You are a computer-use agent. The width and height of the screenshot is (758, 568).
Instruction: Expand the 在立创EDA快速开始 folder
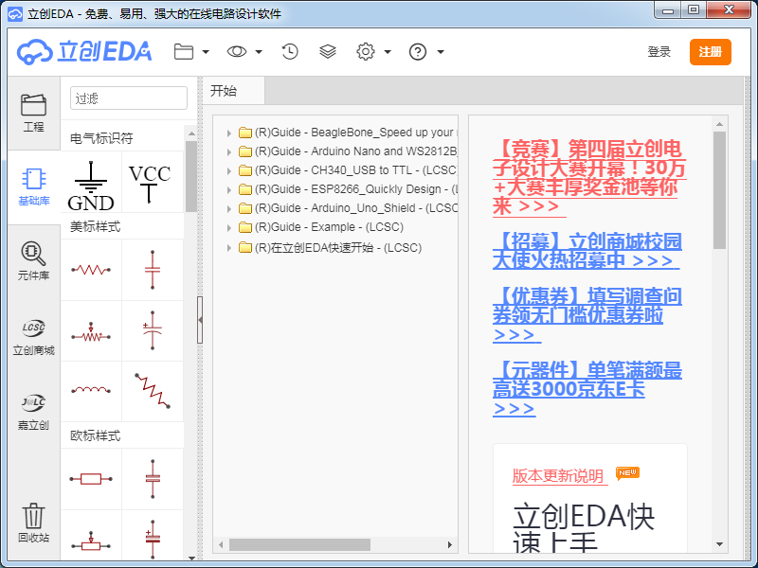[229, 248]
